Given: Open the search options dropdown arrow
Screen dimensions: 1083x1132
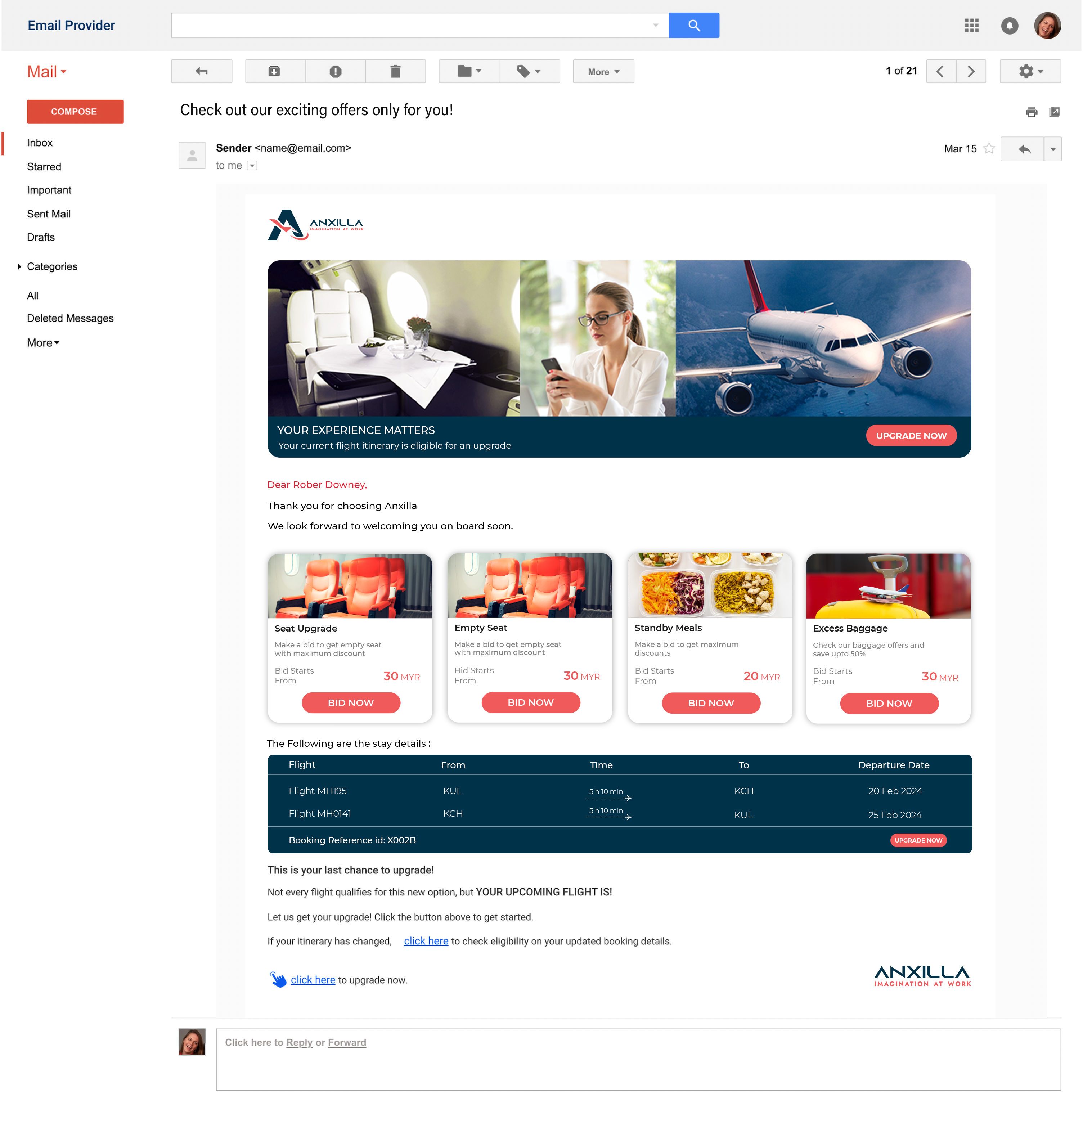Looking at the screenshot, I should (655, 26).
